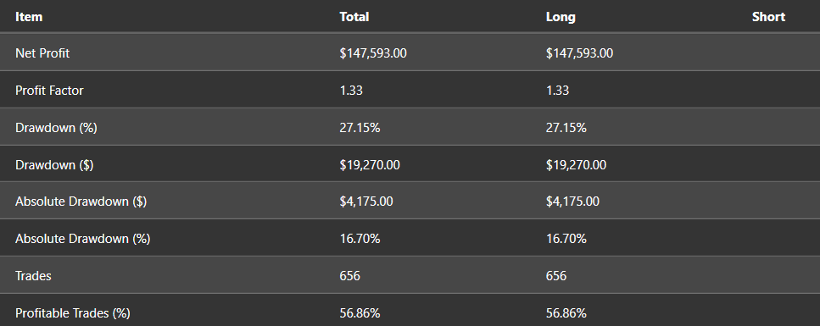Click the Total column header
The height and width of the screenshot is (326, 820).
coord(354,17)
